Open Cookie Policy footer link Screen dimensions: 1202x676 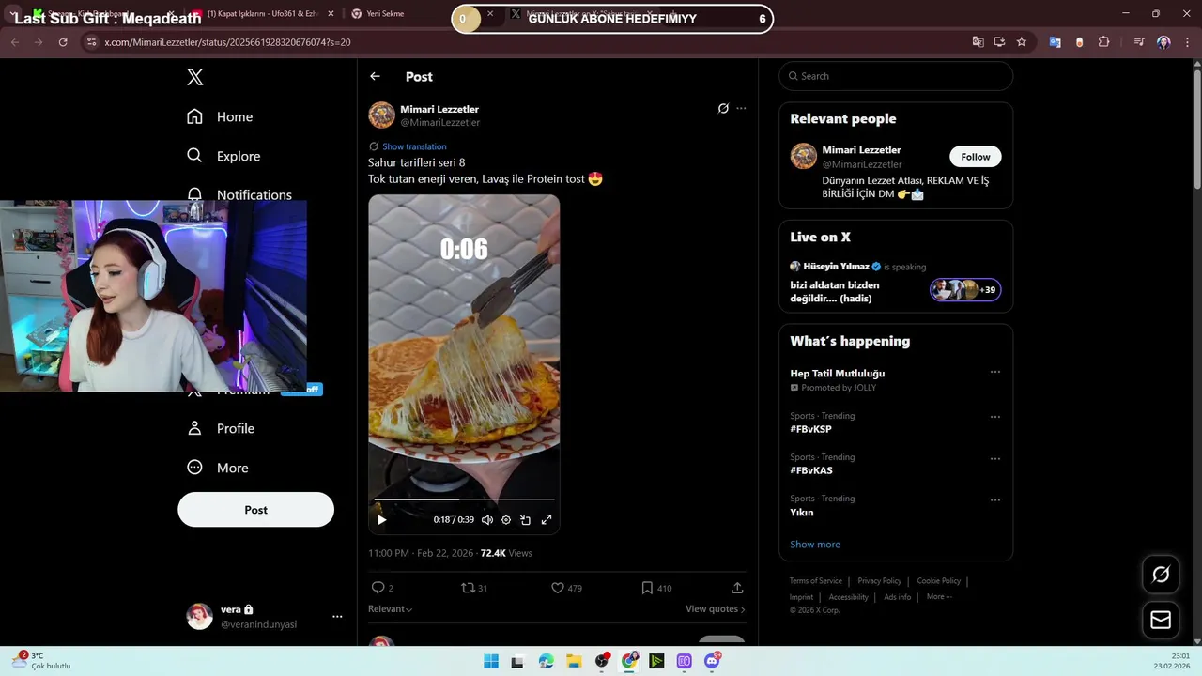point(938,581)
